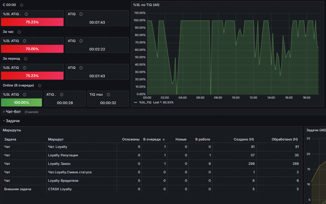
Task: Sort table by Маршрут column header
Action: [56, 139]
